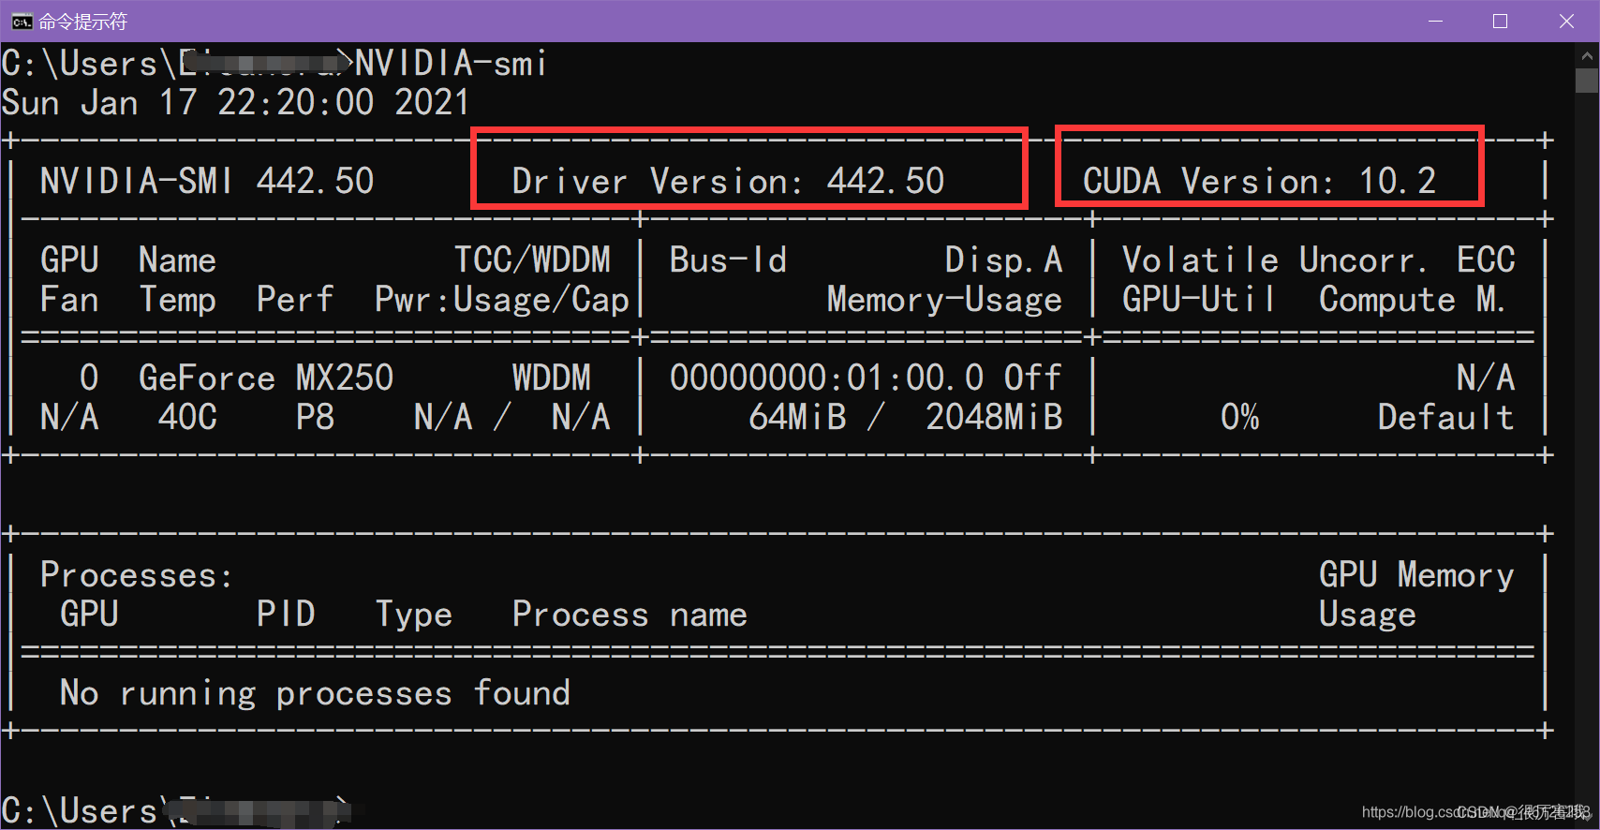Click 'Volatile Uncorr. ECC' header

pyautogui.click(x=1318, y=259)
